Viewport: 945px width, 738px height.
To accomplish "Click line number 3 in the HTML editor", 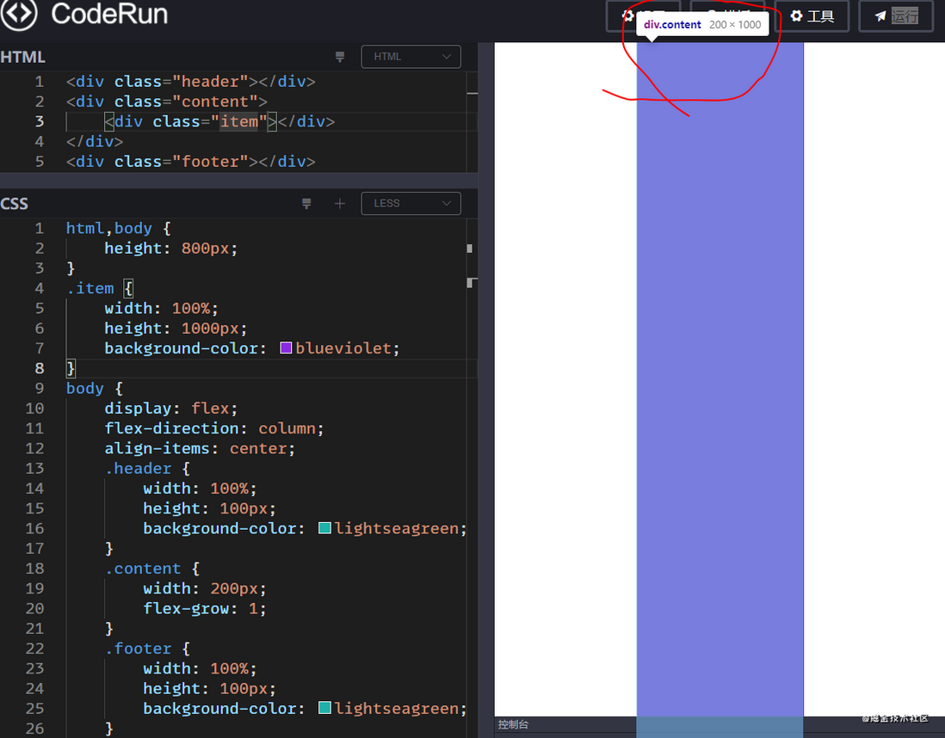I will 40,121.
